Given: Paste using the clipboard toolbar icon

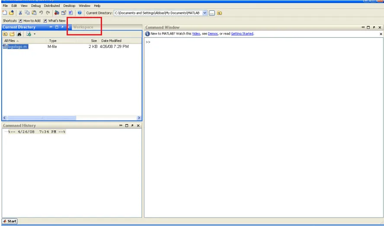Looking at the screenshot, I should [x=34, y=13].
